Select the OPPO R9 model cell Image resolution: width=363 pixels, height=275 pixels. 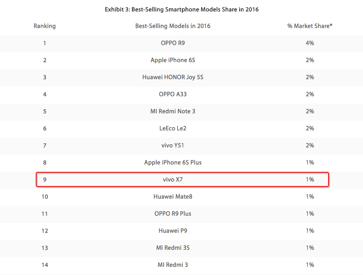tap(173, 43)
